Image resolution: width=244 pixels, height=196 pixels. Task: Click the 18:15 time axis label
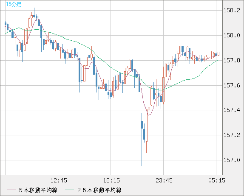click(x=111, y=180)
